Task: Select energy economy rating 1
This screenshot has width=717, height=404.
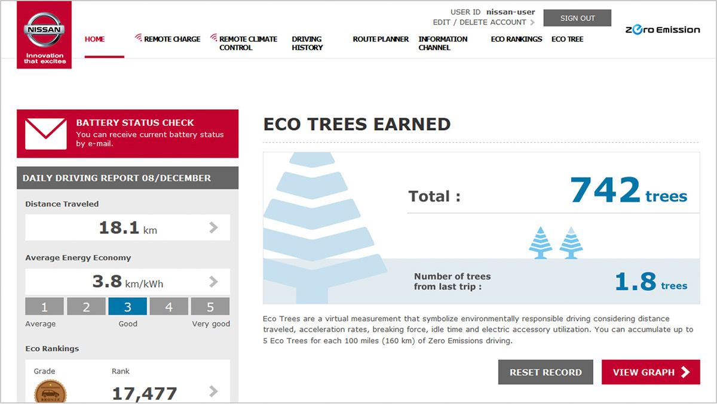Action: (x=44, y=307)
